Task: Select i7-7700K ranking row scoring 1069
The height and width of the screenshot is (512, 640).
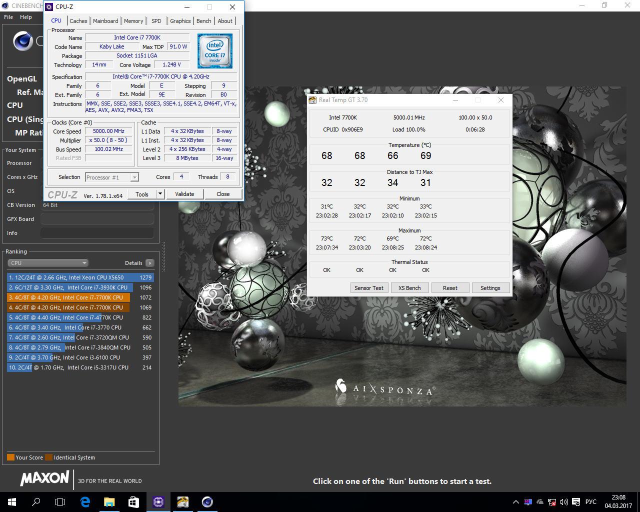Action: pos(80,307)
